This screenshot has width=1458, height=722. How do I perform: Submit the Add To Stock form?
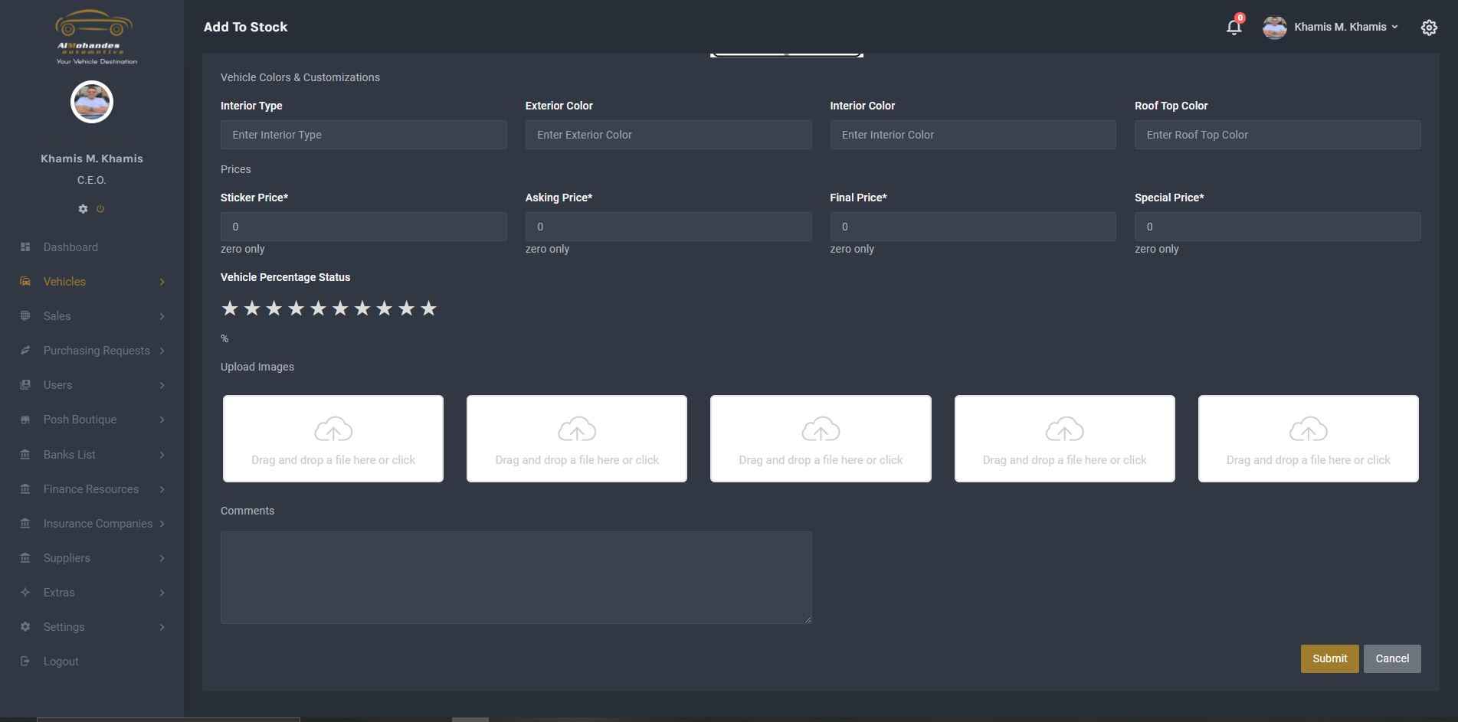tap(1329, 658)
